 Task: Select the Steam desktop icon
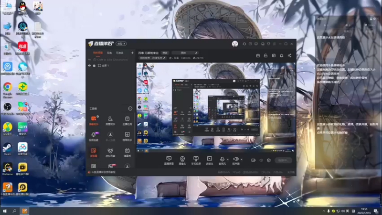coord(8,149)
